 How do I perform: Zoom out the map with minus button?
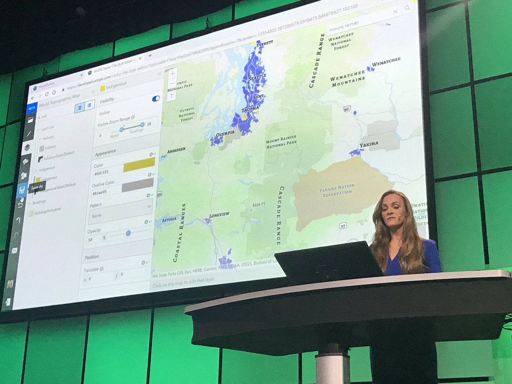172,83
